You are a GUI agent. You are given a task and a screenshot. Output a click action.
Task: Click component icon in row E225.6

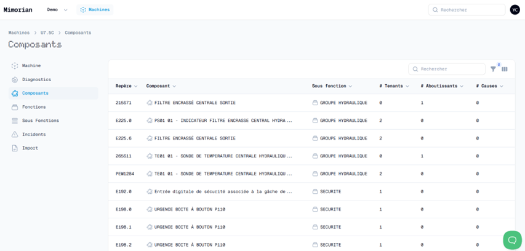pyautogui.click(x=150, y=138)
